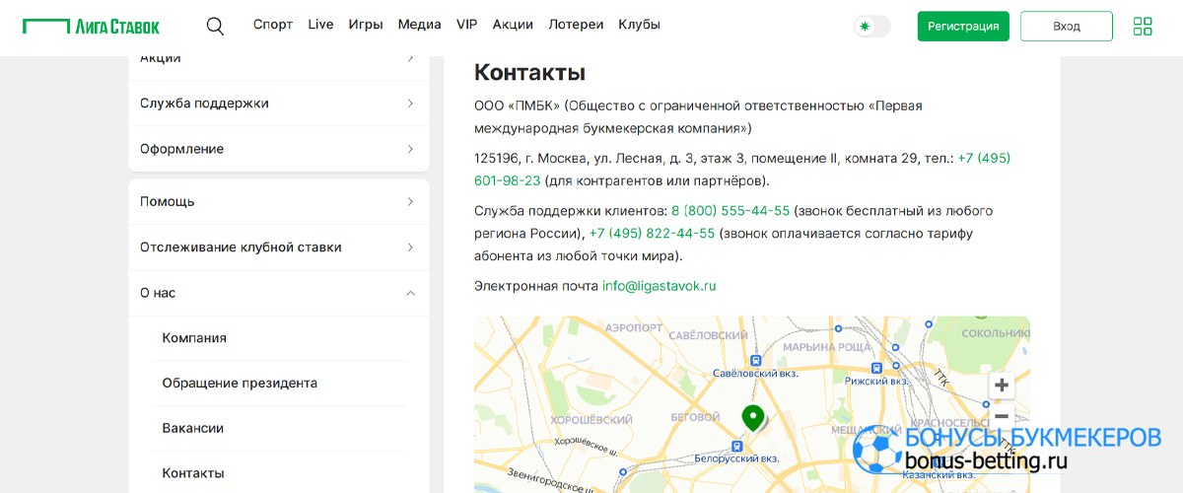The width and height of the screenshot is (1183, 493).
Task: Click the Регистрация button
Action: click(963, 27)
